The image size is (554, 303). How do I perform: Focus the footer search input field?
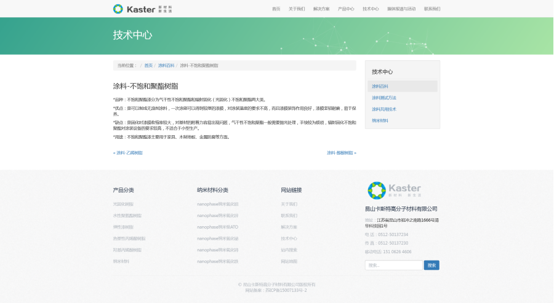[393, 266]
